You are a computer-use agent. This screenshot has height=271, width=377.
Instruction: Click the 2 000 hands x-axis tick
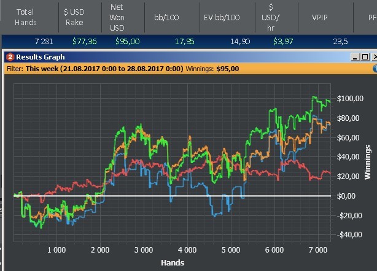(x=100, y=250)
